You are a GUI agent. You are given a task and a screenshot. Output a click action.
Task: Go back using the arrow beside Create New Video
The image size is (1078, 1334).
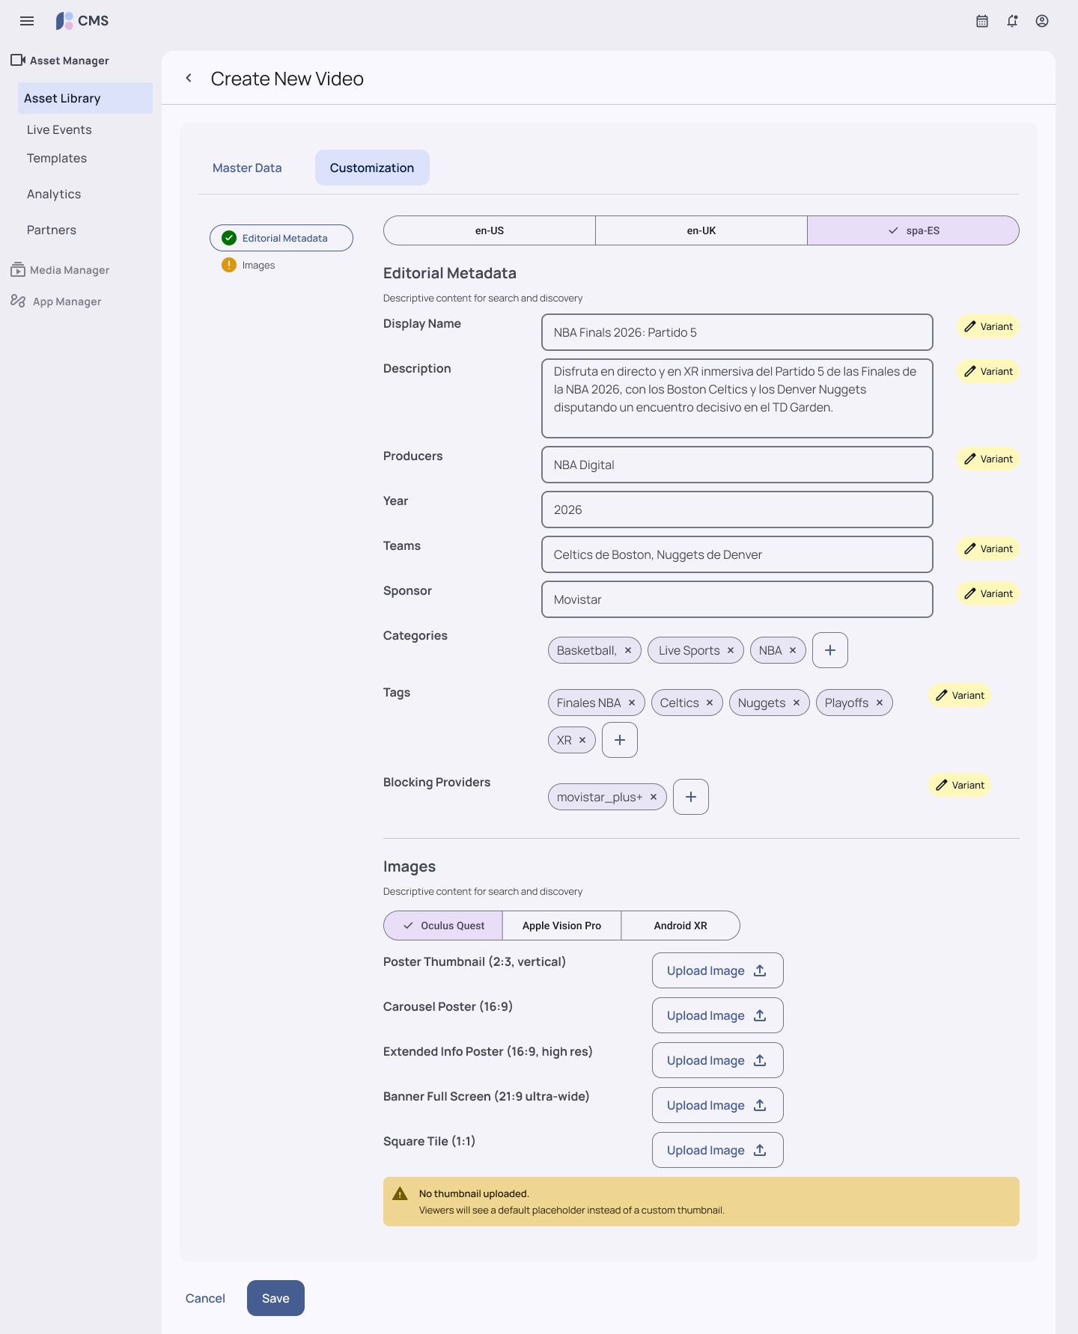(x=189, y=78)
